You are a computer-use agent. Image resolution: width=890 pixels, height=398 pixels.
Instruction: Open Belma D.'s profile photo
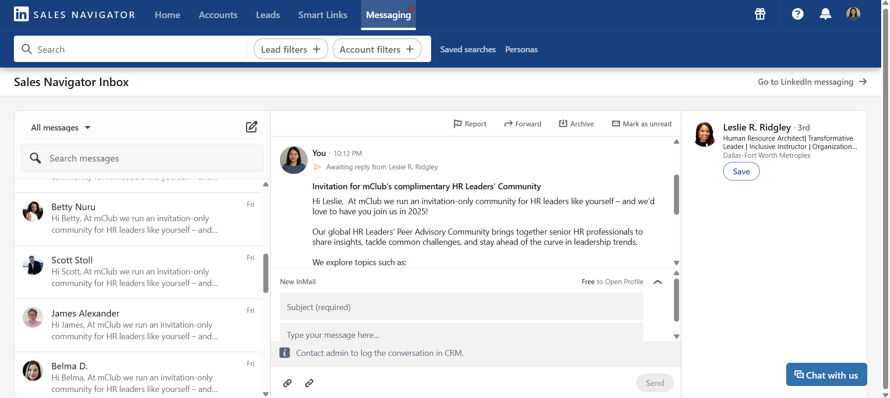tap(33, 371)
